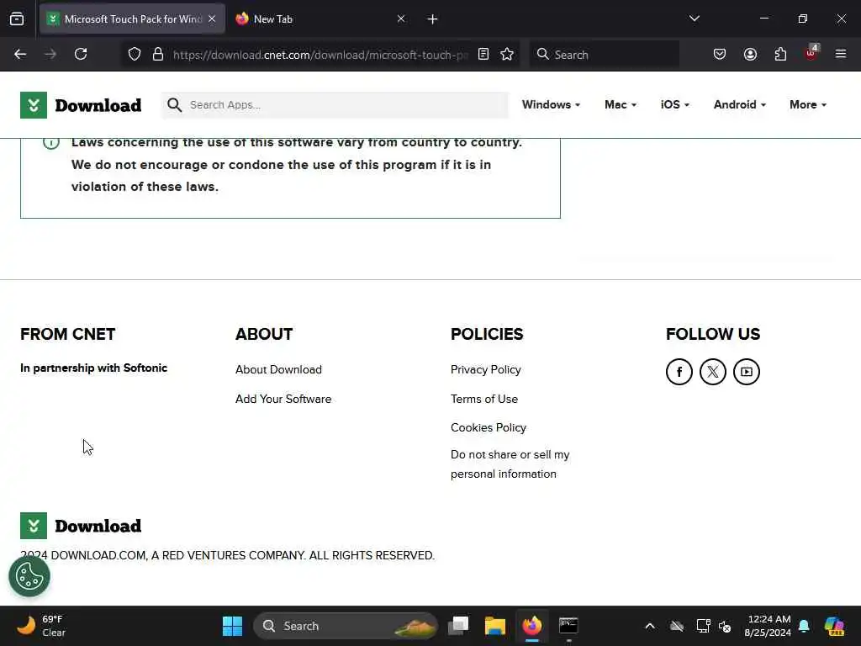Open a new tab with the plus button
861x646 pixels.
click(433, 19)
